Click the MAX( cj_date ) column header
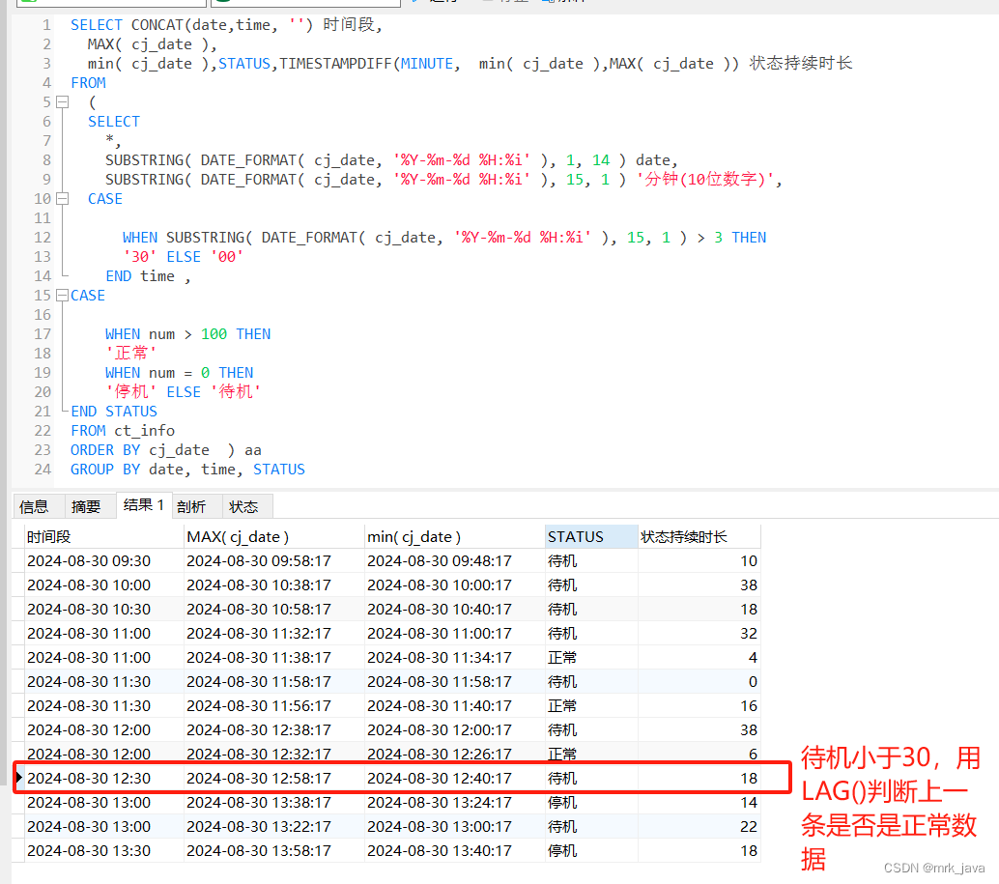The width and height of the screenshot is (999, 884). [x=272, y=537]
